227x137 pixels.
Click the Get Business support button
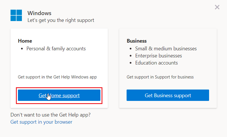[168, 96]
